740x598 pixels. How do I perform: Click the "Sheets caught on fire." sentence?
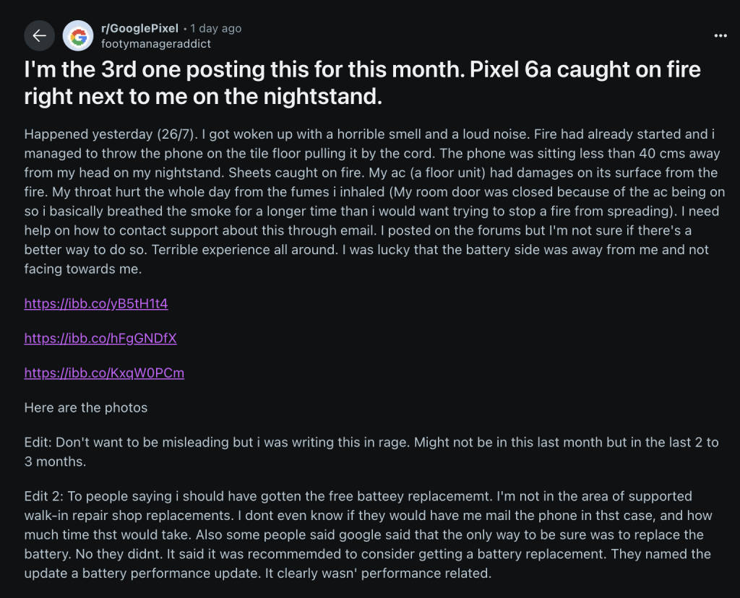(296, 173)
